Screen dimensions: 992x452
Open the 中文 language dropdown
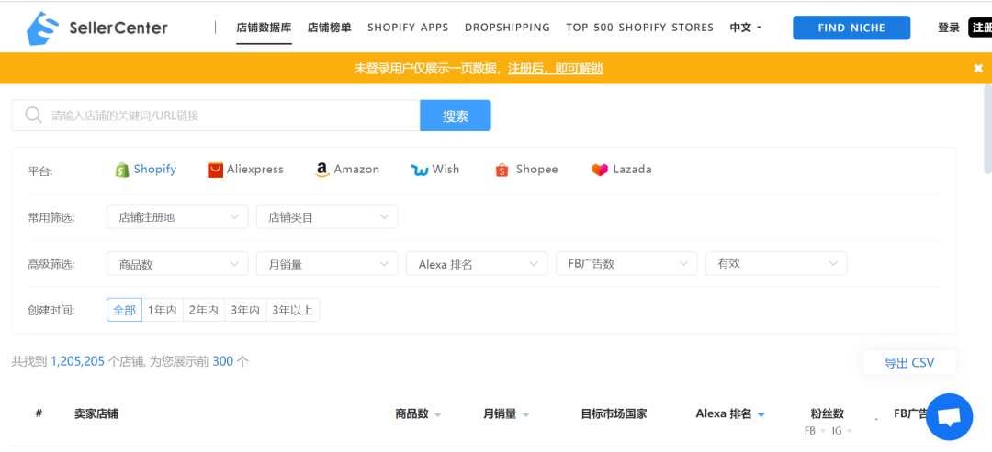pyautogui.click(x=745, y=28)
